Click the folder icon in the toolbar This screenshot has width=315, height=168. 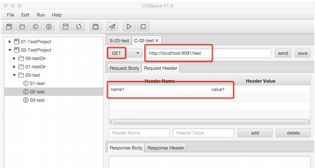pos(22,27)
